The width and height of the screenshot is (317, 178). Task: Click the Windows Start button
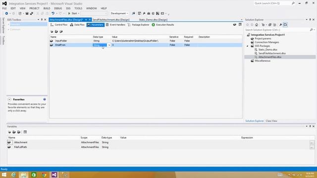tap(4, 175)
